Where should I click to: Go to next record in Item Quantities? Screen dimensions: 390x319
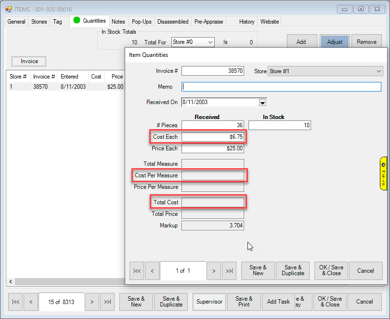click(213, 271)
